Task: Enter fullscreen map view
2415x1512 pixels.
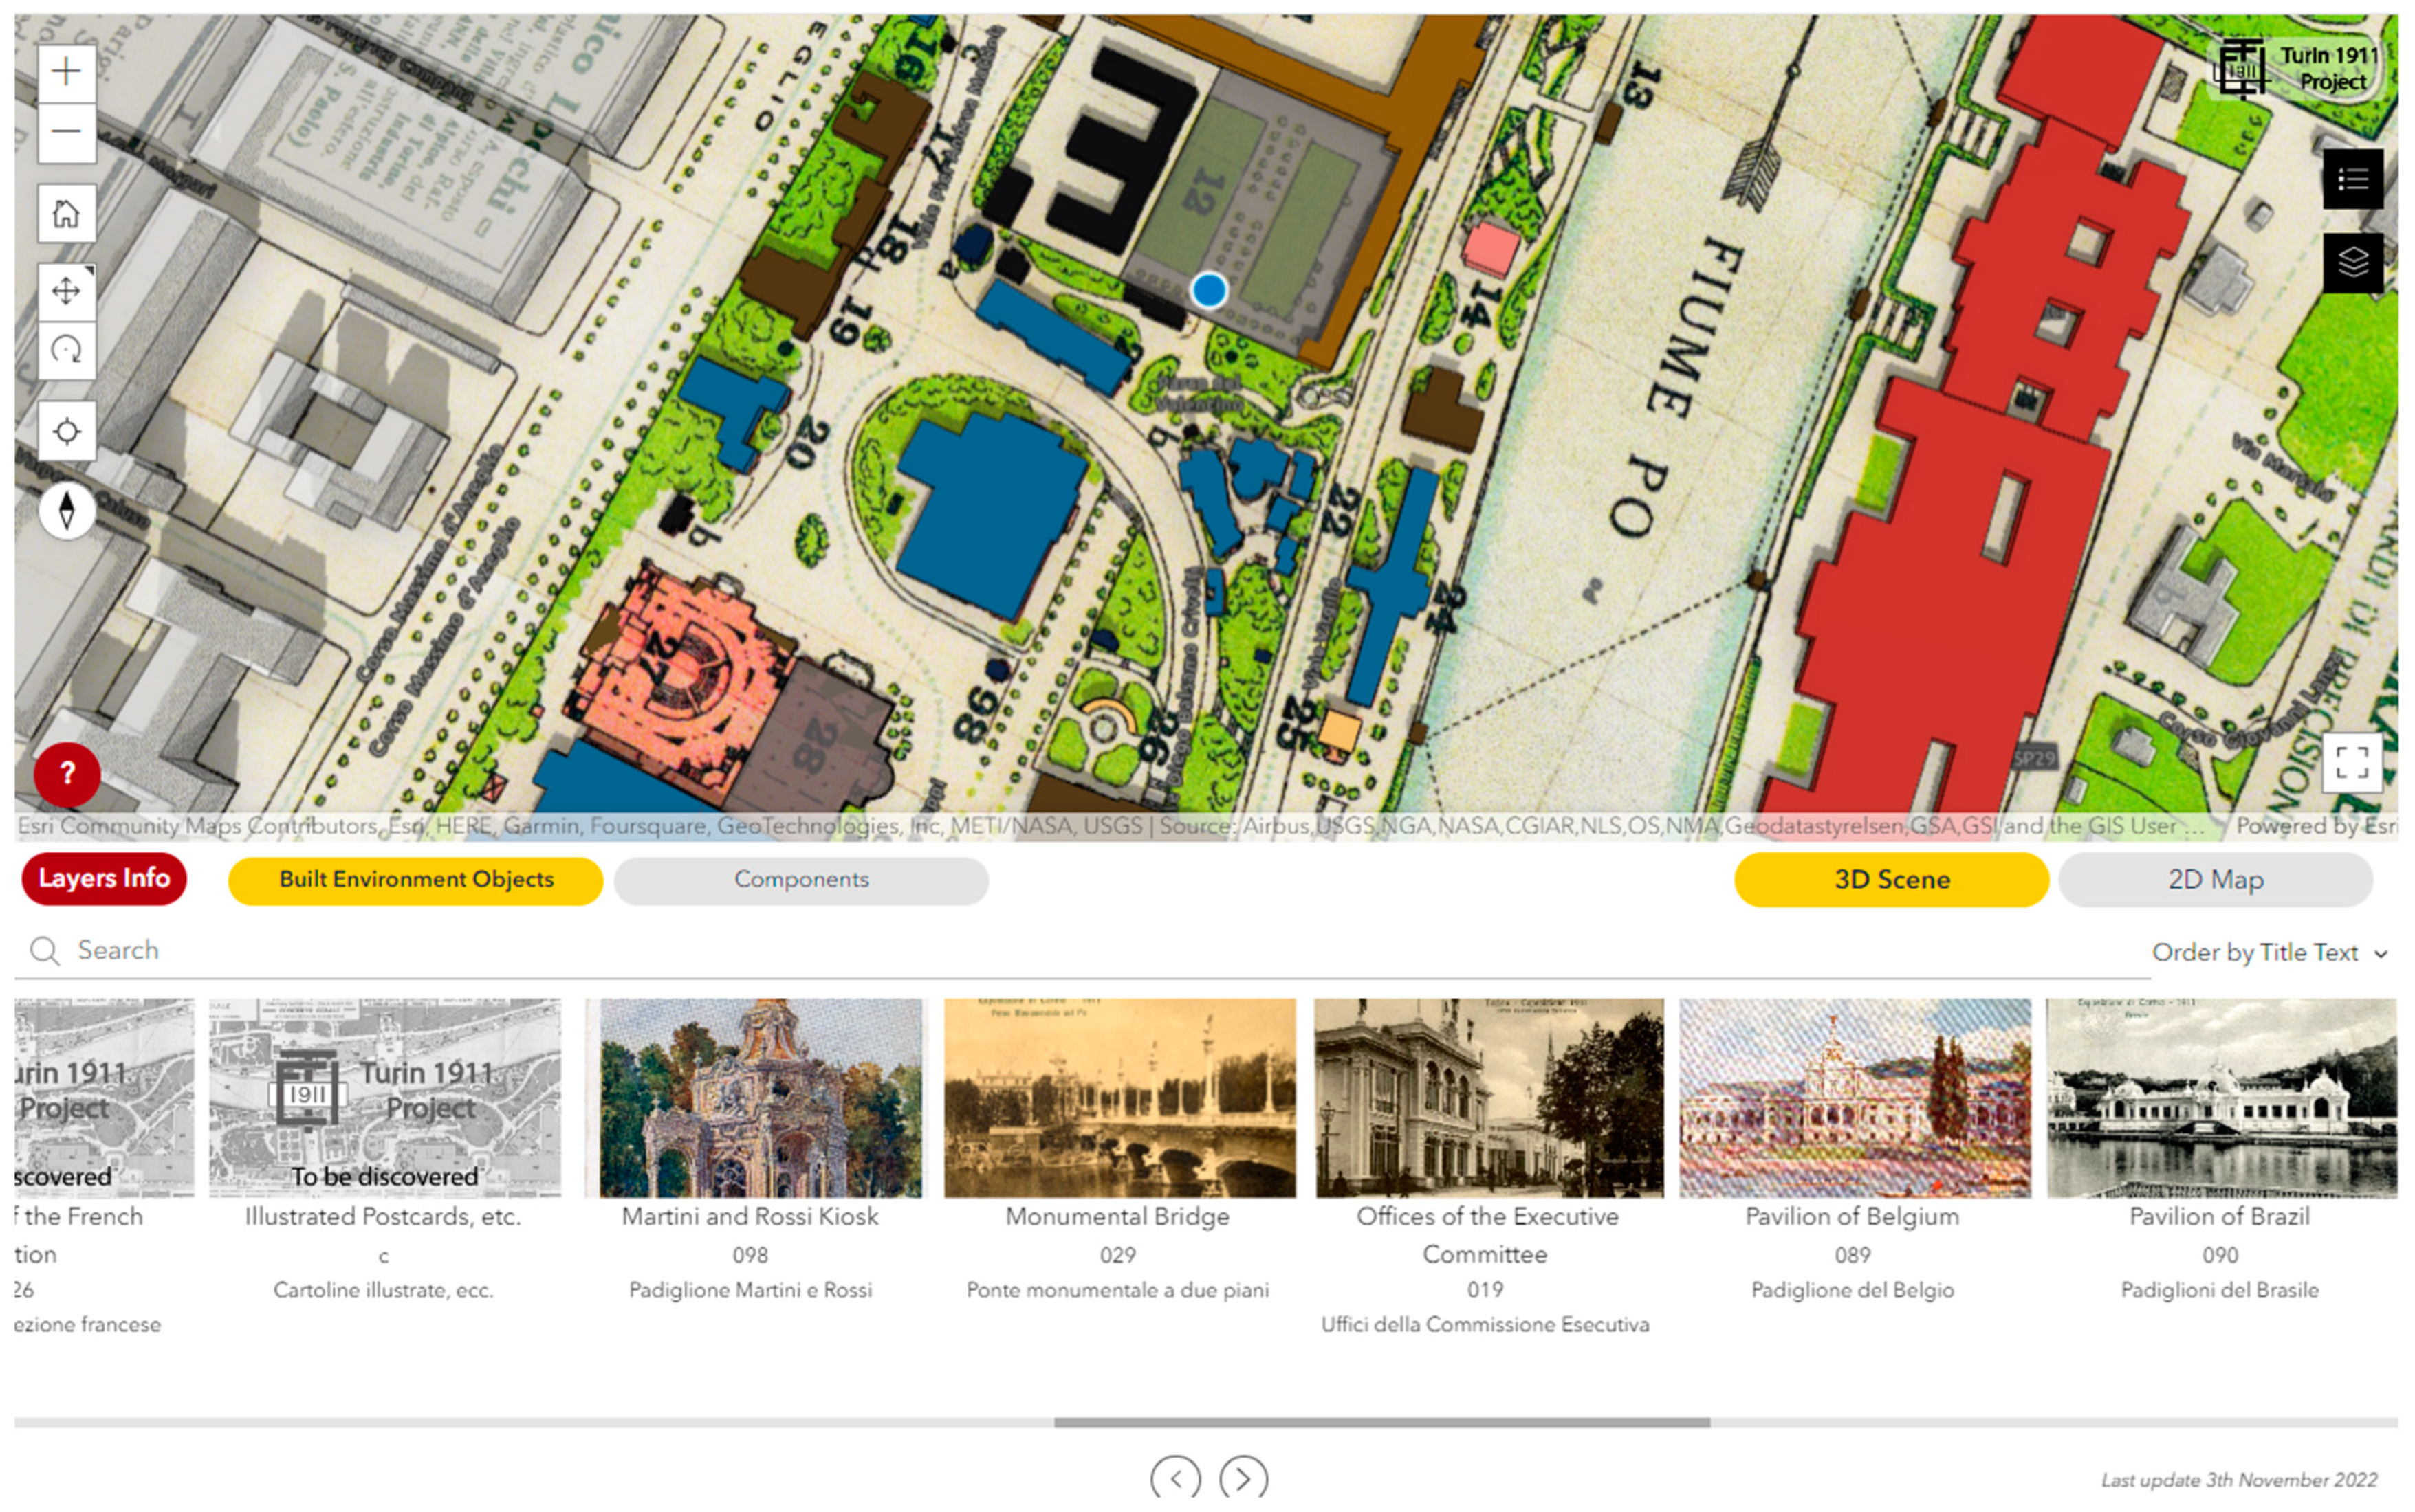Action: [x=2351, y=763]
